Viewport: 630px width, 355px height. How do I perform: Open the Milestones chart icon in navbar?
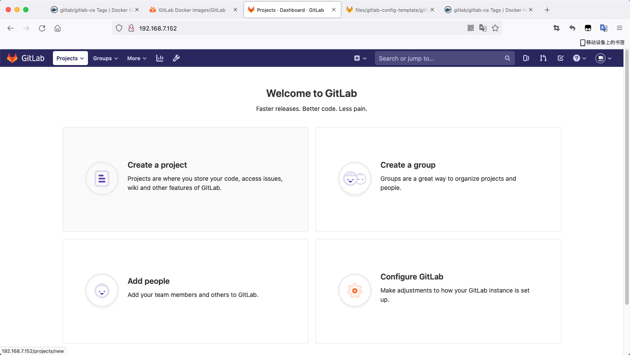point(160,58)
